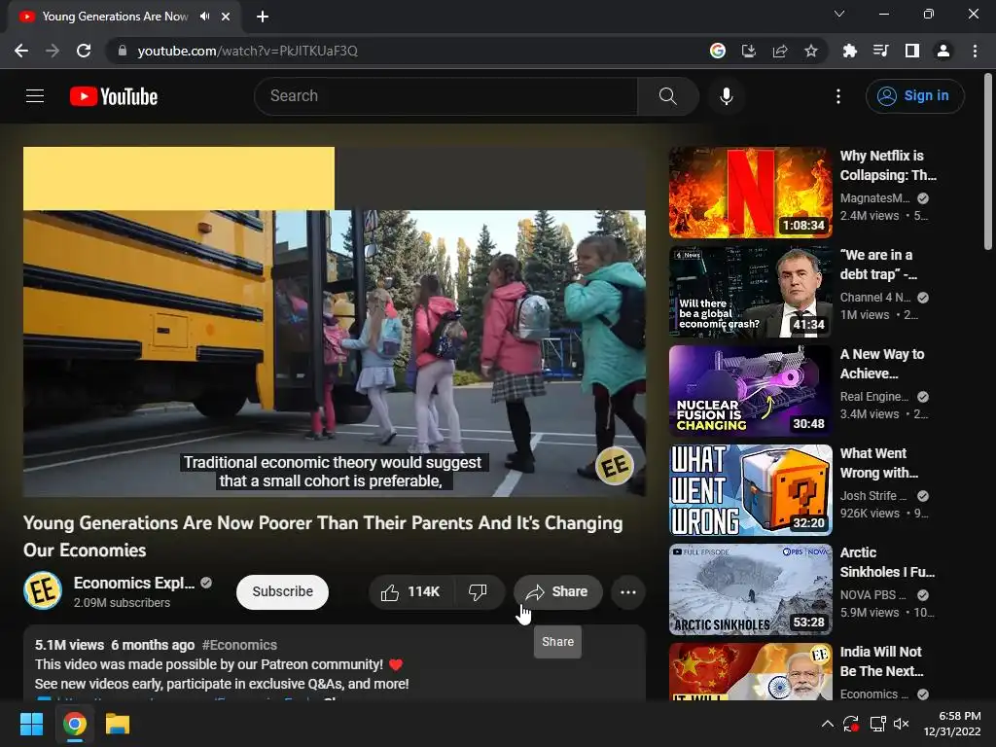Show hidden tray icons chevron
Image resolution: width=996 pixels, height=747 pixels.
tap(827, 724)
